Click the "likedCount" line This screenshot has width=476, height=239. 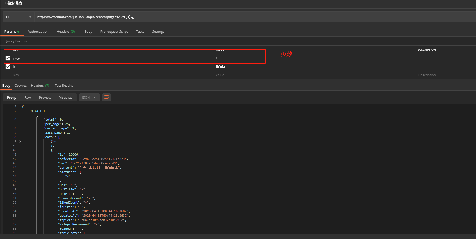pyautogui.click(x=74, y=202)
